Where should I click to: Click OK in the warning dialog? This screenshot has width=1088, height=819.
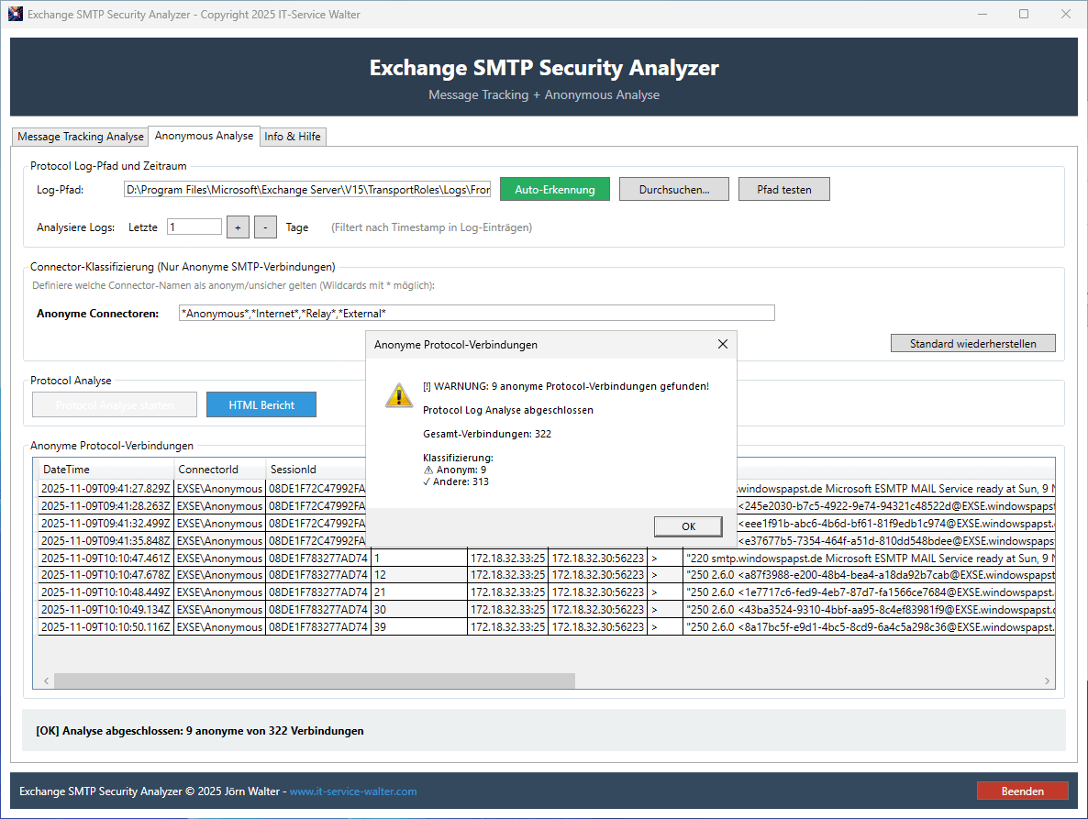click(688, 526)
